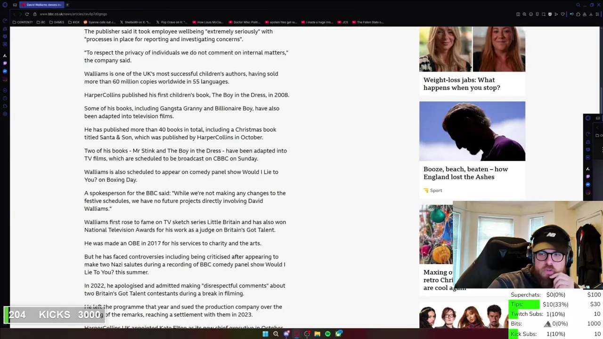Open the emoji face icon in the toolbar
This screenshot has width=603, height=339.
531,14
